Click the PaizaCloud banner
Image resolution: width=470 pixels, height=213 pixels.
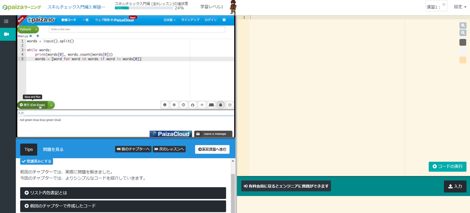click(x=171, y=134)
